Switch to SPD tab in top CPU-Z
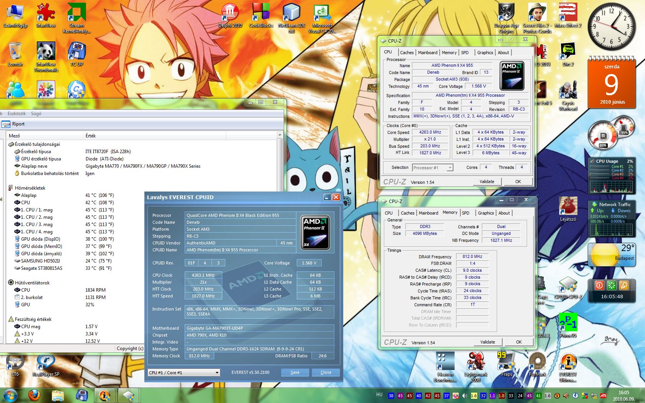This screenshot has width=645, height=403. (465, 53)
